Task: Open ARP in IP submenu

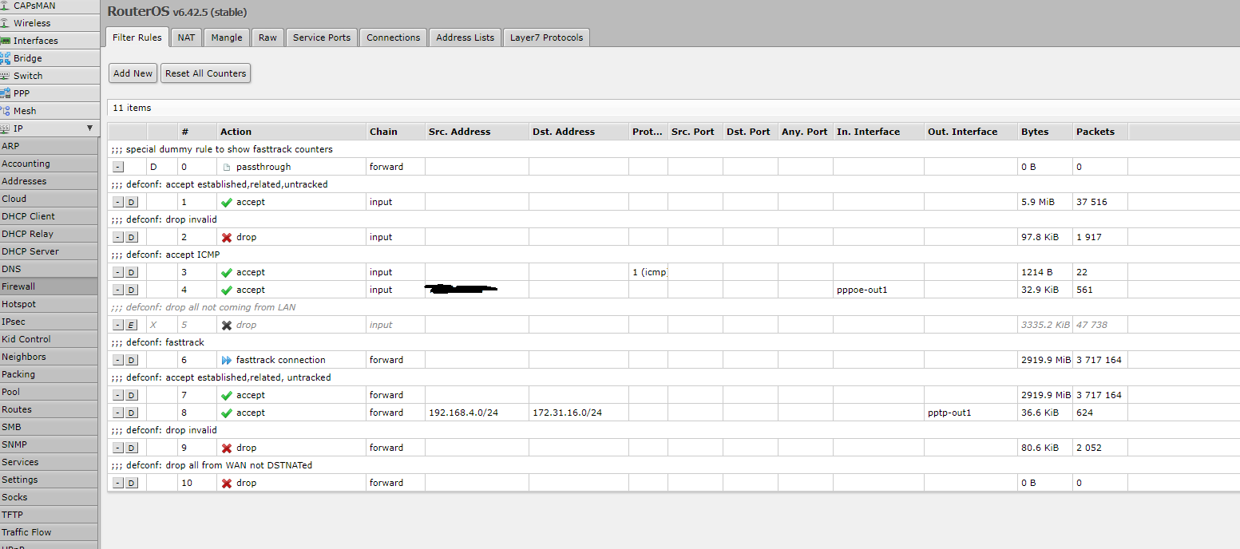Action: [50, 146]
